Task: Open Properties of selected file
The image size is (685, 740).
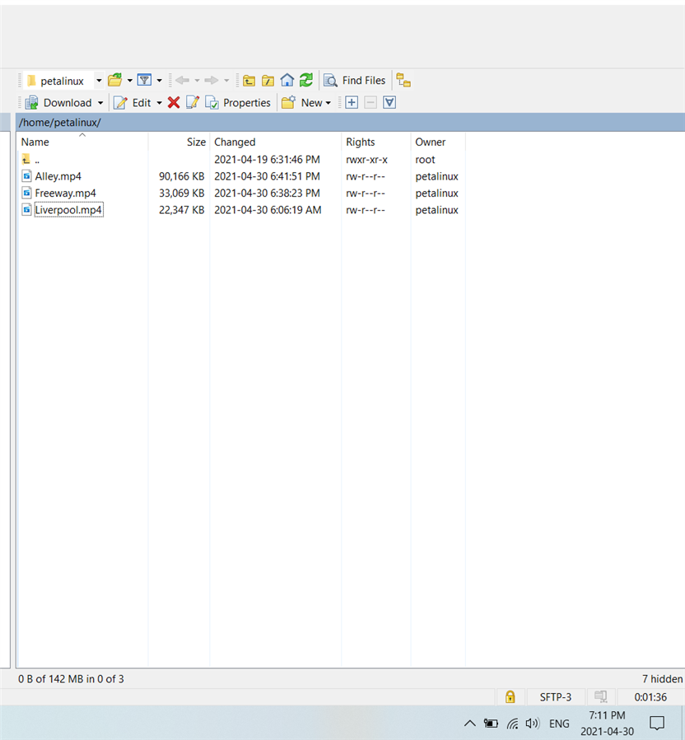Action: [x=238, y=102]
